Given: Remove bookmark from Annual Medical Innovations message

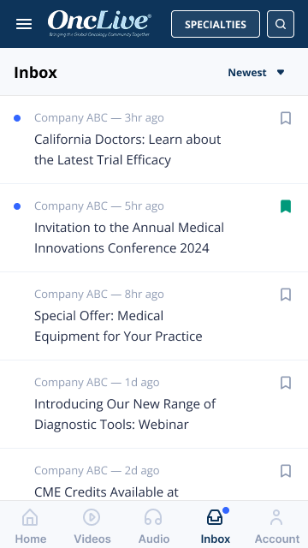Looking at the screenshot, I should coord(286,206).
